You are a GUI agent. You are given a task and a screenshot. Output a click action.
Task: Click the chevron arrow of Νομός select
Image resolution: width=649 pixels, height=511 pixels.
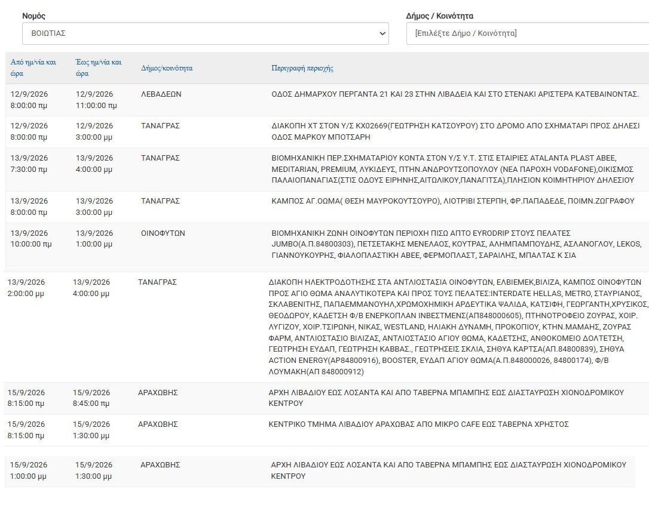[382, 33]
